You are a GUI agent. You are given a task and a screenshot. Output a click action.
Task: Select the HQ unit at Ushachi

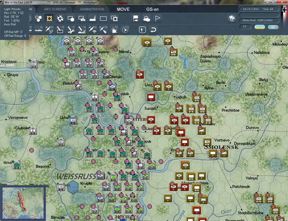pyautogui.click(x=73, y=120)
